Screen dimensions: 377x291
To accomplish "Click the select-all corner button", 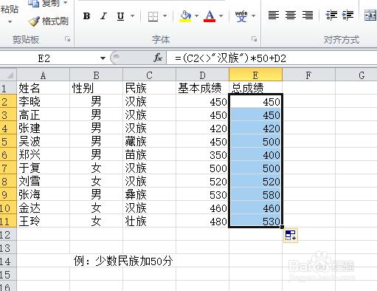I will tap(8, 75).
